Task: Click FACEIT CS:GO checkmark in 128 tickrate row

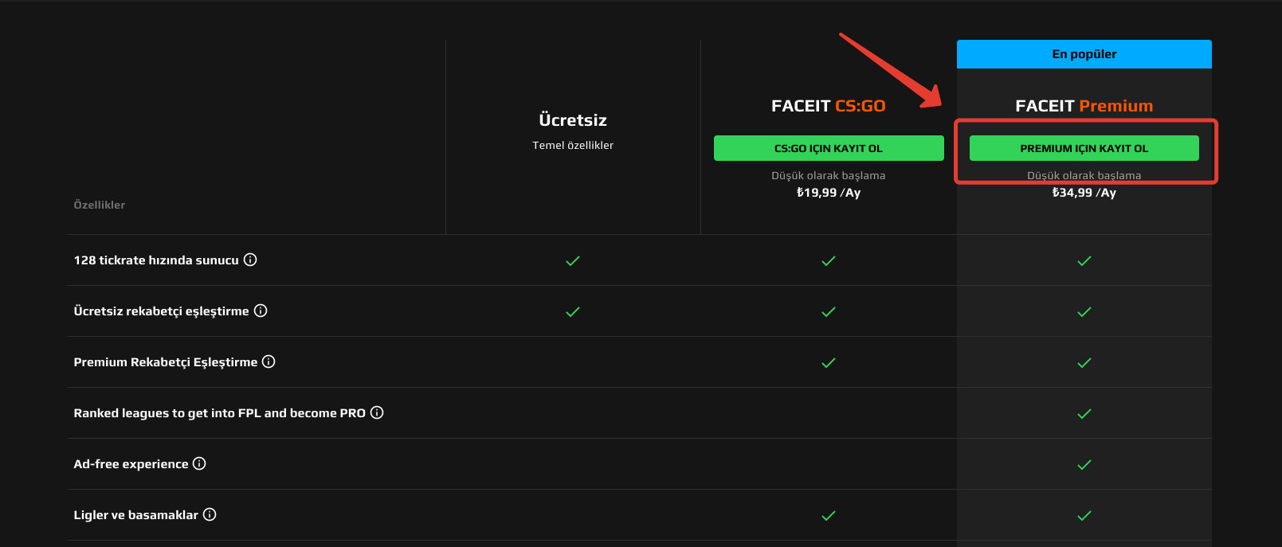Action: (x=829, y=260)
